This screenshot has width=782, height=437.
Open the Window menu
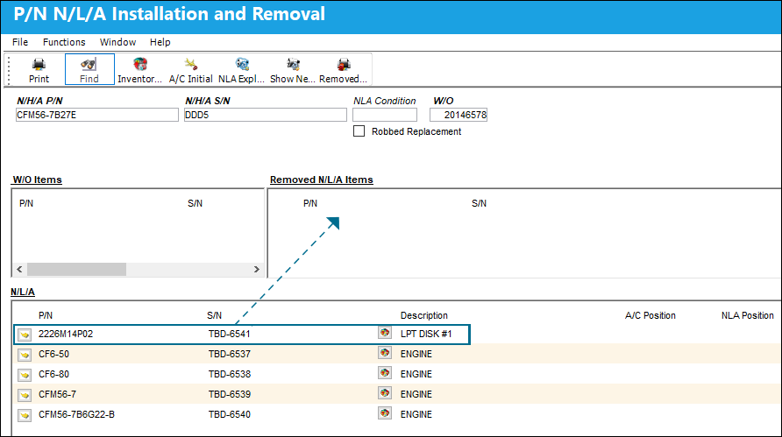pos(117,42)
